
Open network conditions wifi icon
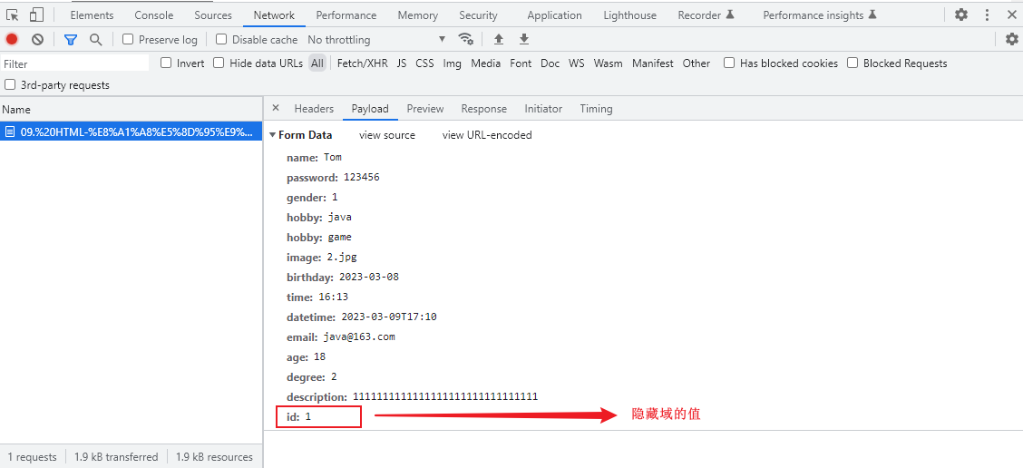pos(466,39)
